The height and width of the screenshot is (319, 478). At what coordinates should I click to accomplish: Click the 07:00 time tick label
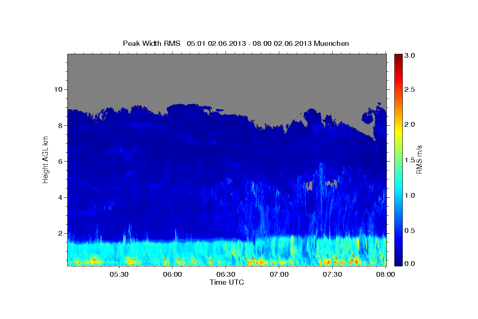[x=279, y=274]
